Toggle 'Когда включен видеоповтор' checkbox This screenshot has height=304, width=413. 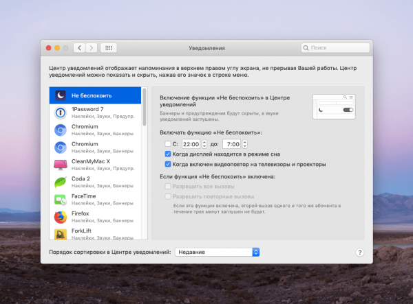167,164
